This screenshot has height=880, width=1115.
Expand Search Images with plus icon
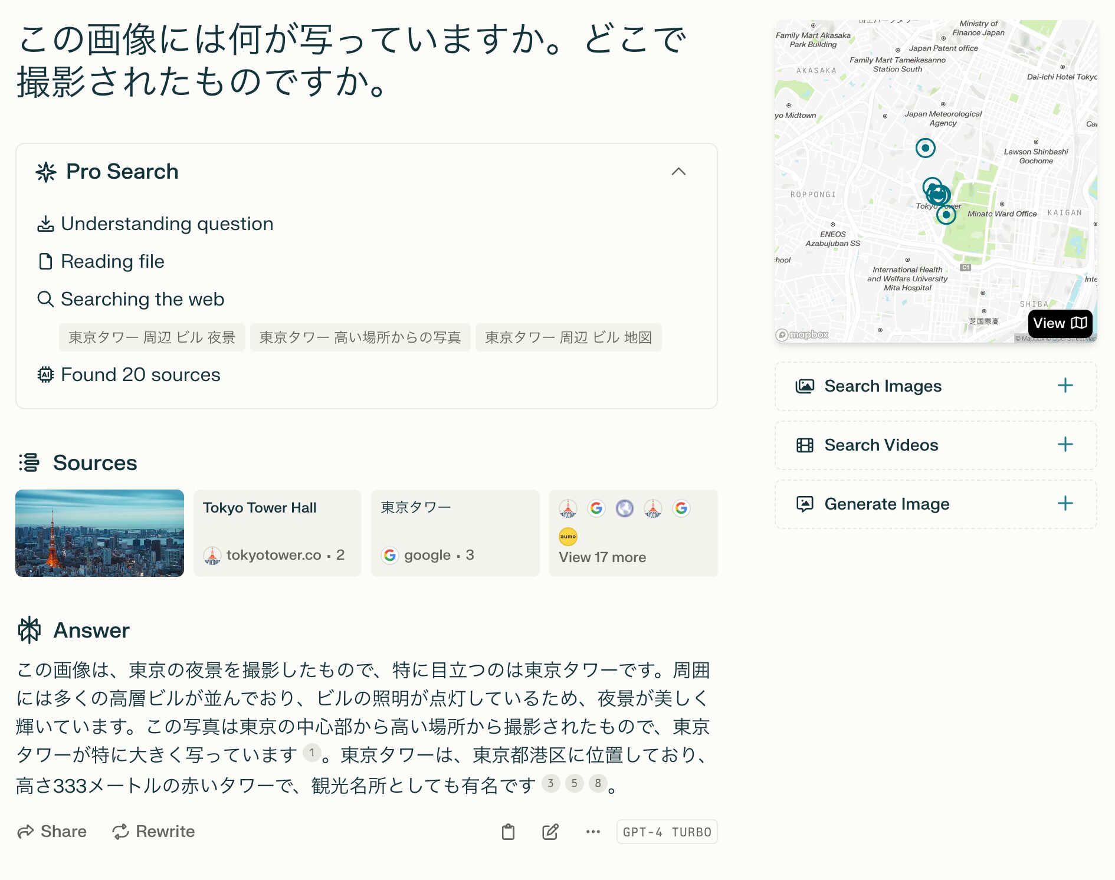point(1065,386)
